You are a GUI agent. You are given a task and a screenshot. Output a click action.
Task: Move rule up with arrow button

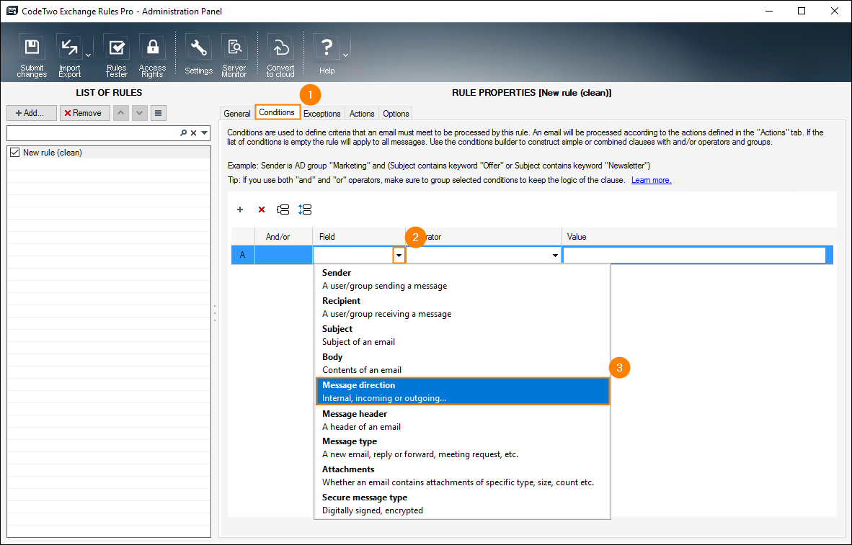(x=120, y=113)
